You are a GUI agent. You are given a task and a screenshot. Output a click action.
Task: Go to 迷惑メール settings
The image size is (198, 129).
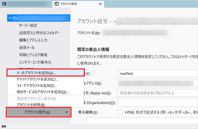tap(27, 47)
